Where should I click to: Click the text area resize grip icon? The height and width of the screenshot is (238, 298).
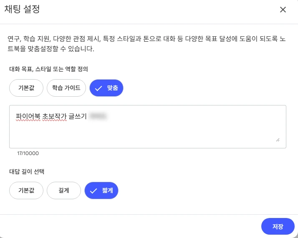(278, 140)
